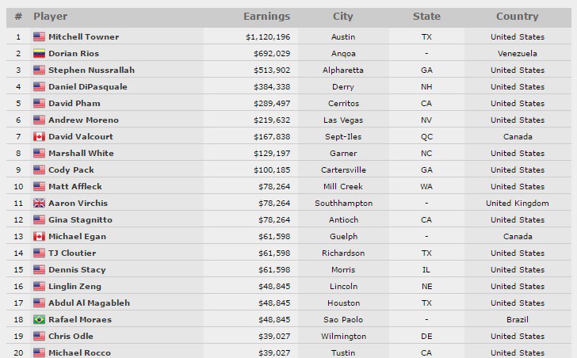Open David Pham's player profile
Image resolution: width=577 pixels, height=358 pixels.
coord(74,103)
